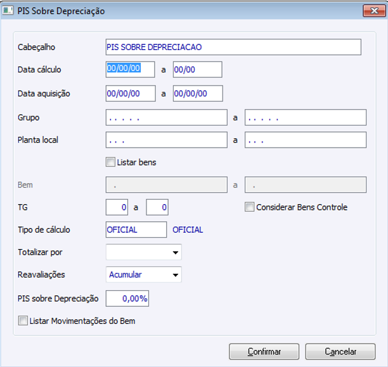Viewport: 388px width, 367px height.
Task: Click the Data cálculo start date field
Action: pos(130,70)
